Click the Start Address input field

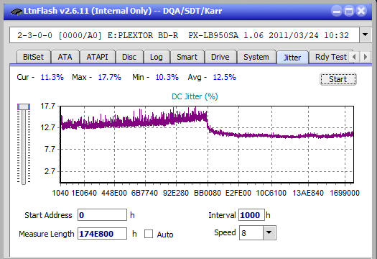coord(102,215)
